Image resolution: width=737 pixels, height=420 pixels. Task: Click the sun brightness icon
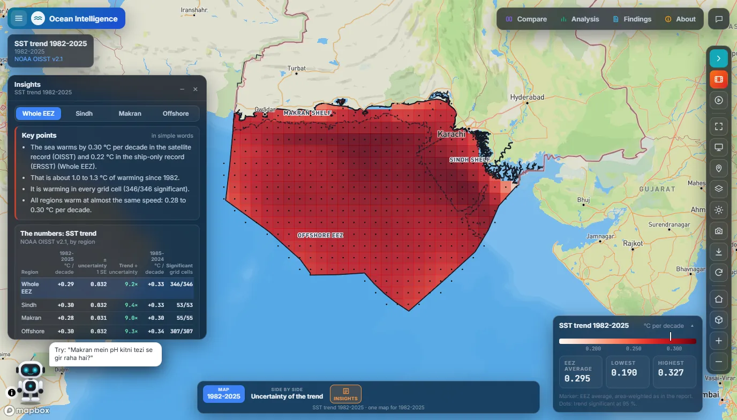pyautogui.click(x=719, y=210)
